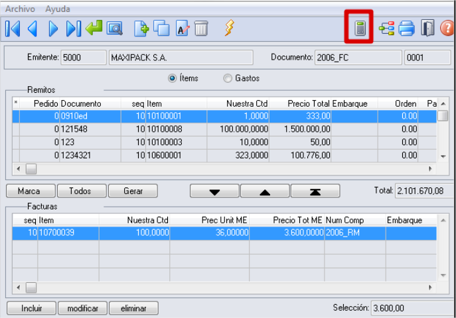Viewport: 456px width, 318px height.
Task: Click Facturas scrollbar up arrow
Action: pyautogui.click(x=443, y=220)
